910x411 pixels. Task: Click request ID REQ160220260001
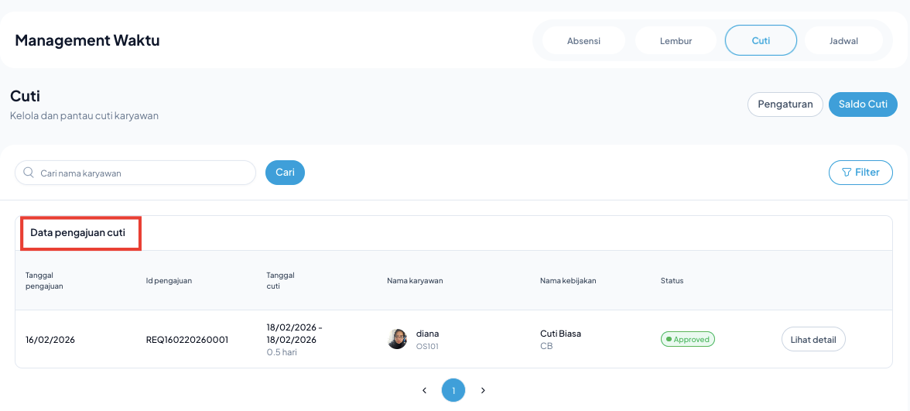pyautogui.click(x=186, y=339)
